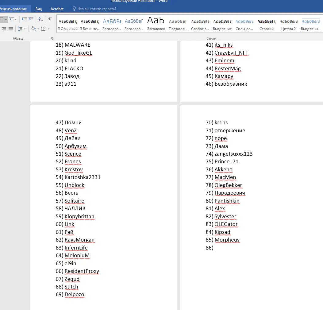Click the entry 'ResterMag'

point(227,68)
